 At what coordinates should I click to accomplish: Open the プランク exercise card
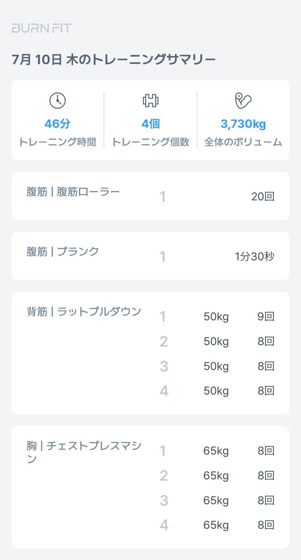pyautogui.click(x=150, y=256)
